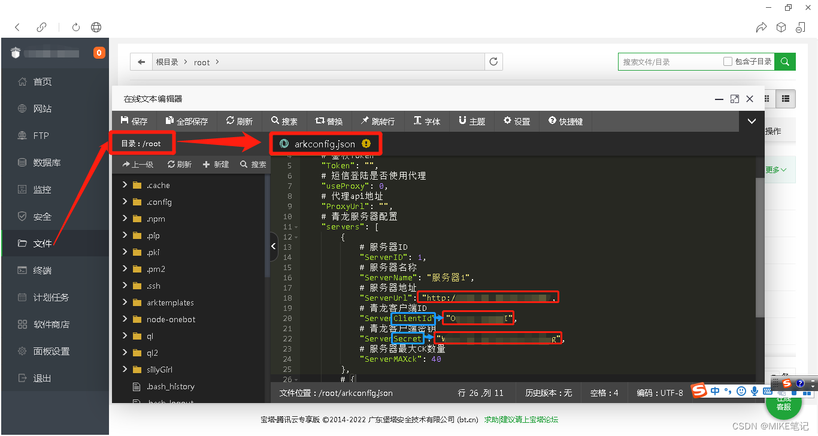Use 跳转行 to jump to a line

[378, 120]
